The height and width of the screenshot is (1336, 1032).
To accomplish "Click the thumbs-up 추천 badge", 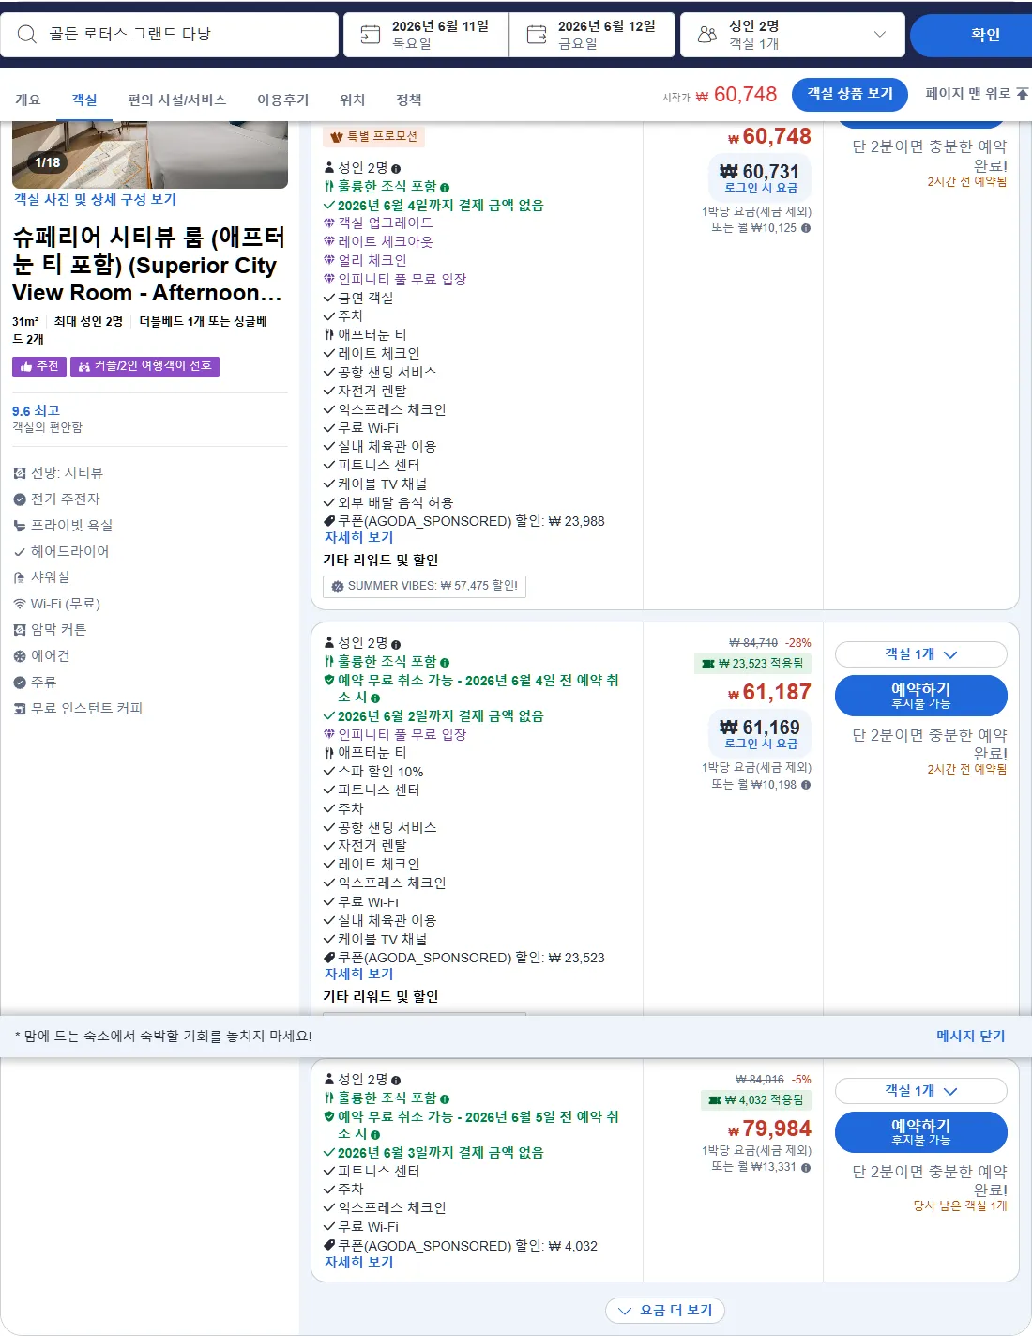I will point(38,366).
